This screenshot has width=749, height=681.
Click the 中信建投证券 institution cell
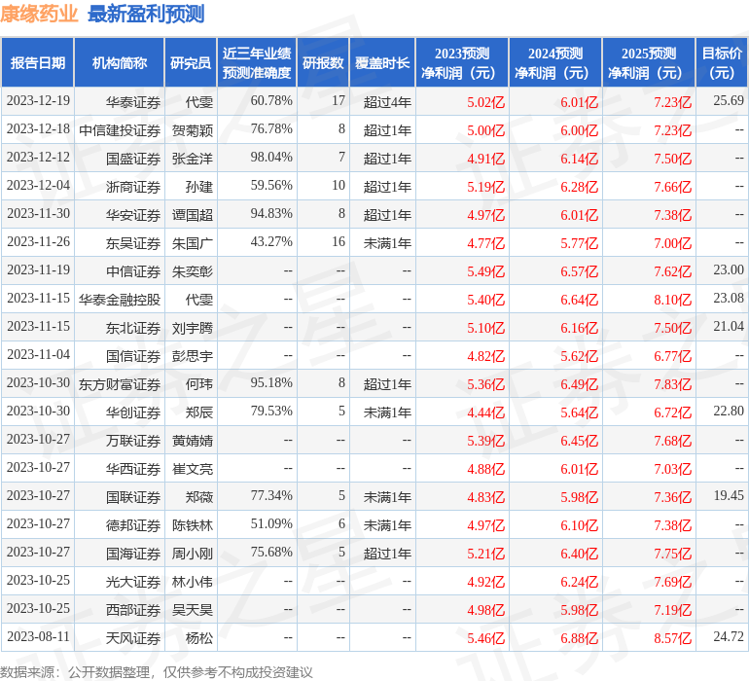tap(120, 130)
